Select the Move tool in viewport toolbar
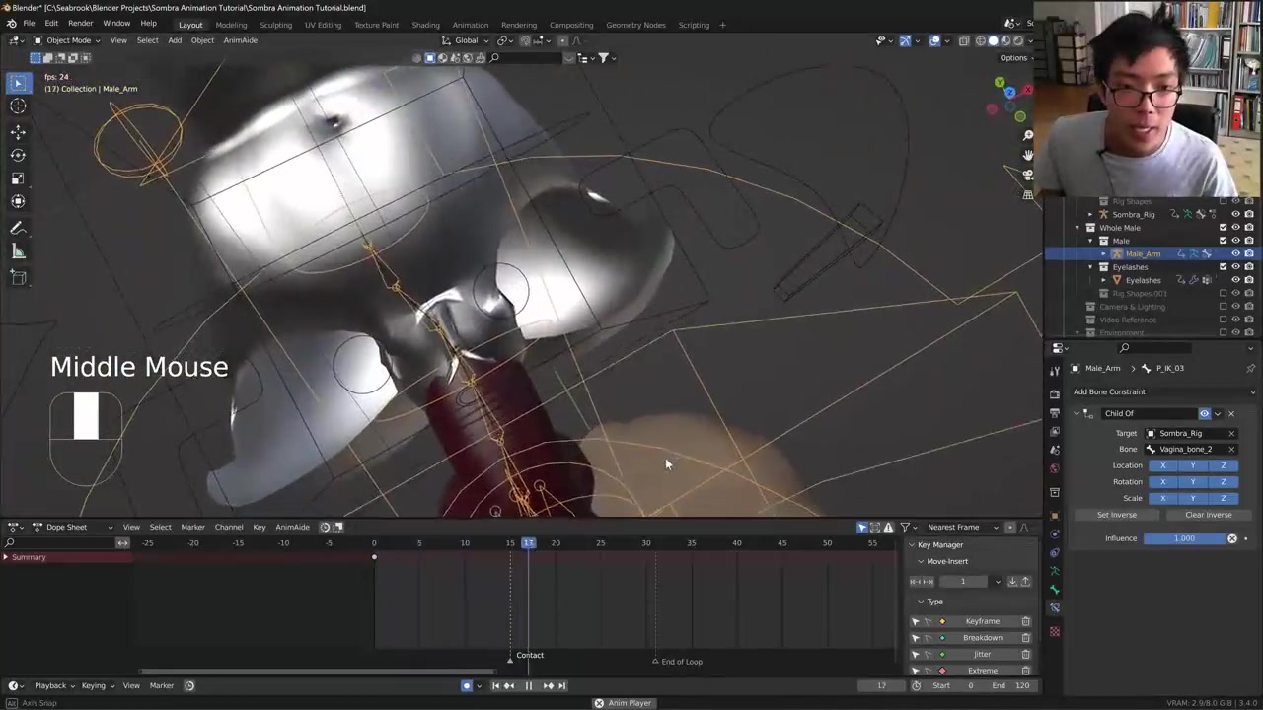 [18, 131]
